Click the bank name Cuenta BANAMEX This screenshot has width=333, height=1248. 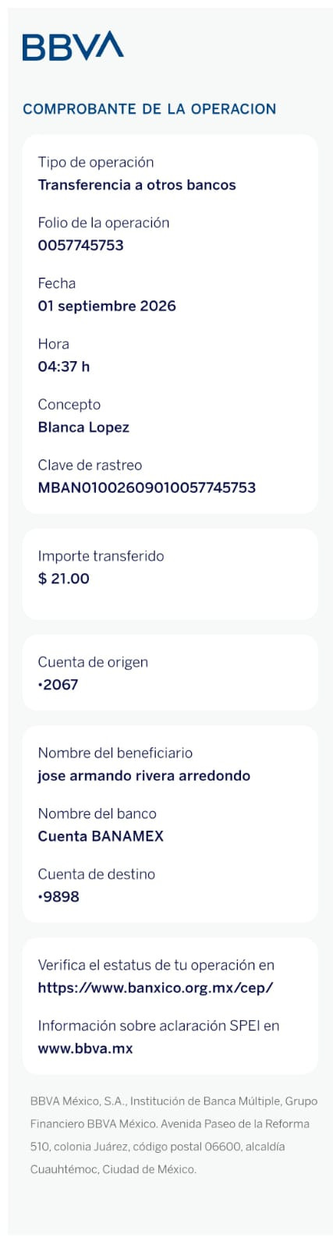(x=101, y=836)
